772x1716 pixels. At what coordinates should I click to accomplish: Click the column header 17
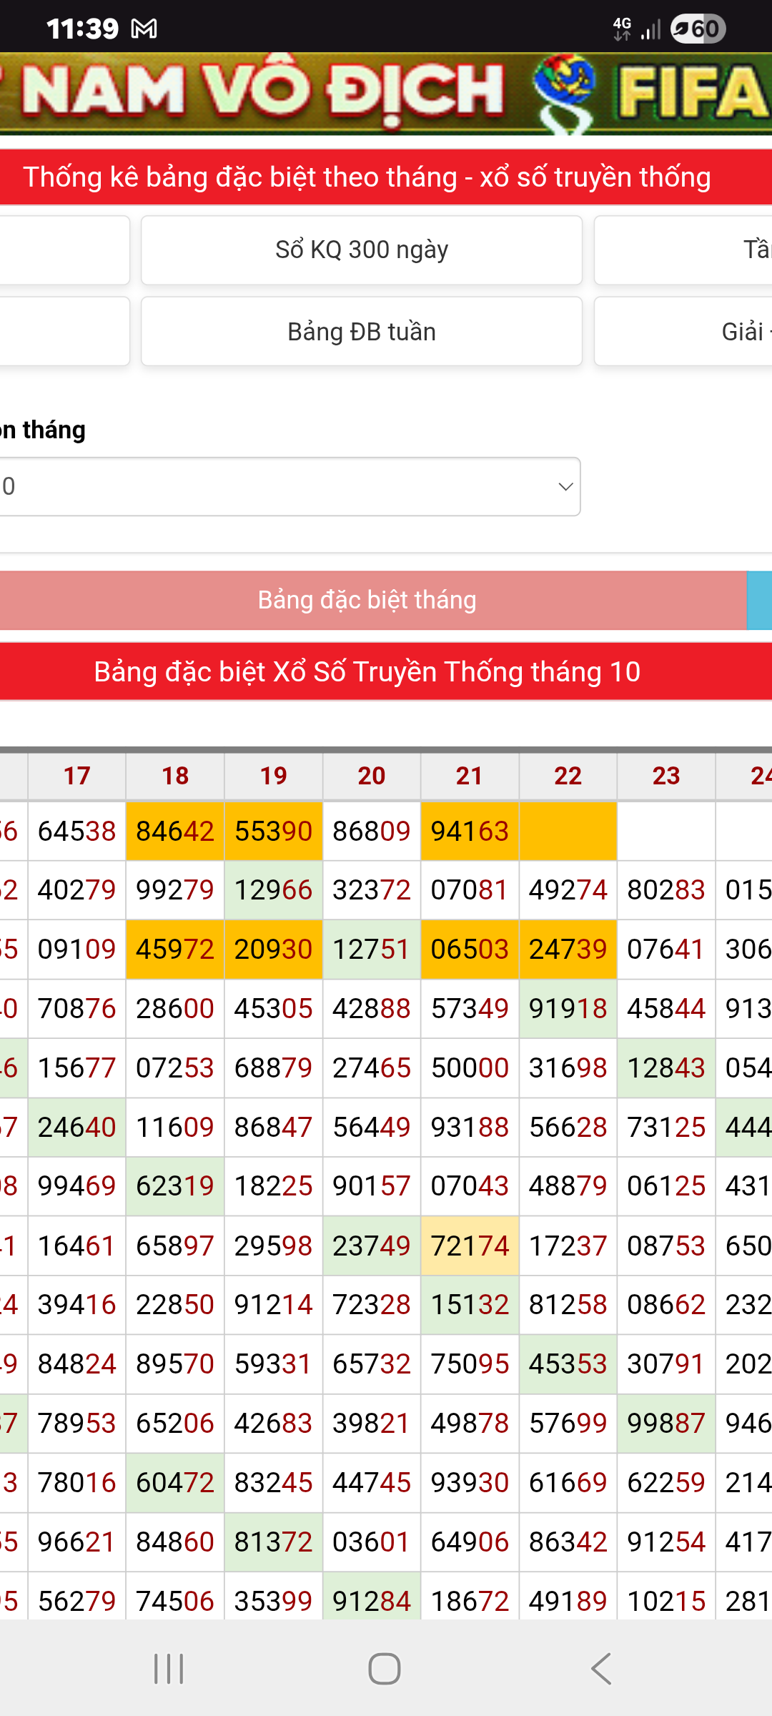pyautogui.click(x=77, y=776)
